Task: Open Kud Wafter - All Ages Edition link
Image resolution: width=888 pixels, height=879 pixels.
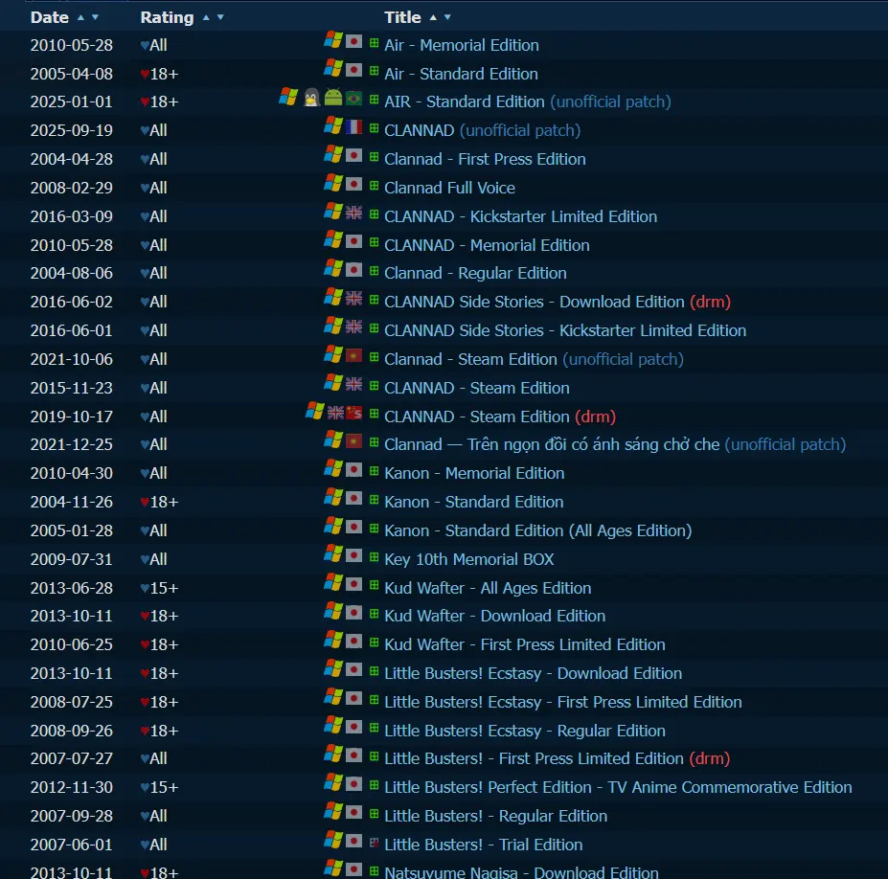Action: tap(488, 588)
